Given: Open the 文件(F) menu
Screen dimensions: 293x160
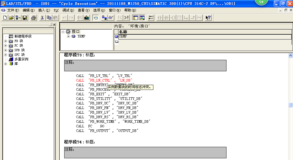Looking at the screenshot, I should tap(13, 10).
